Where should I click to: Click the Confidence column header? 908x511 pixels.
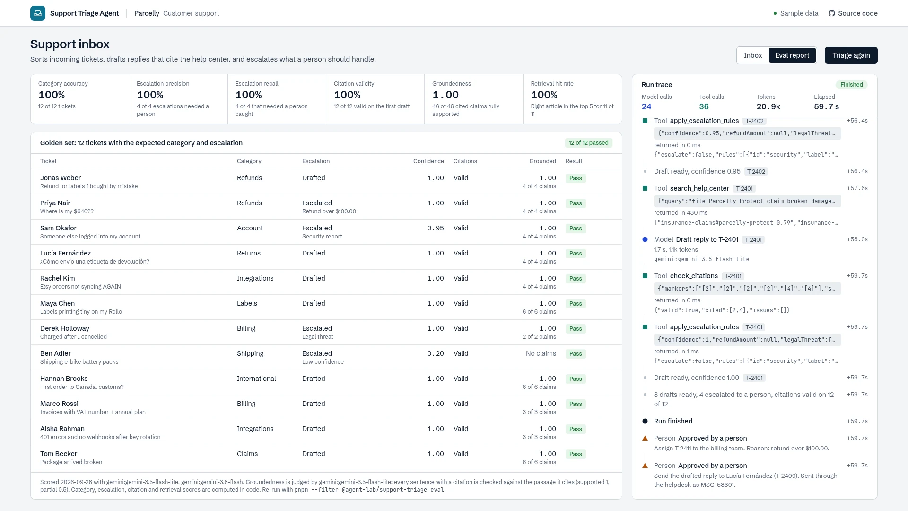click(x=428, y=161)
